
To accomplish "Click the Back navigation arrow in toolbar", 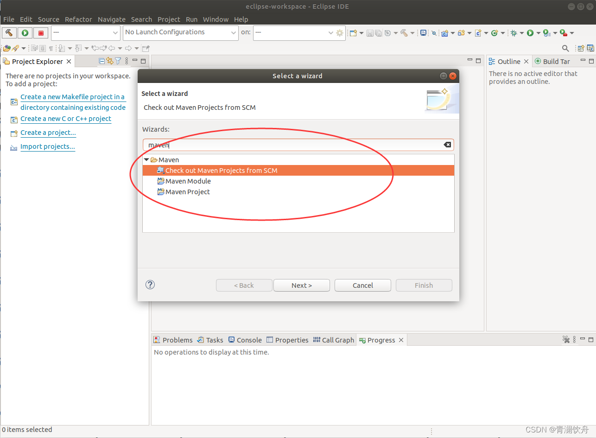I will pyautogui.click(x=112, y=48).
